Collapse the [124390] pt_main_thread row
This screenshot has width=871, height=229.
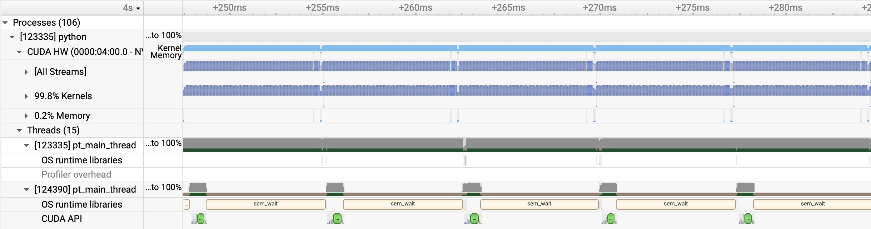26,190
